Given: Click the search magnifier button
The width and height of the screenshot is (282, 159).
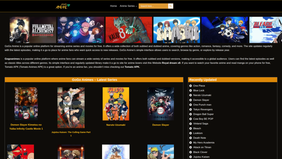Looking at the screenshot, I should pos(170,6).
